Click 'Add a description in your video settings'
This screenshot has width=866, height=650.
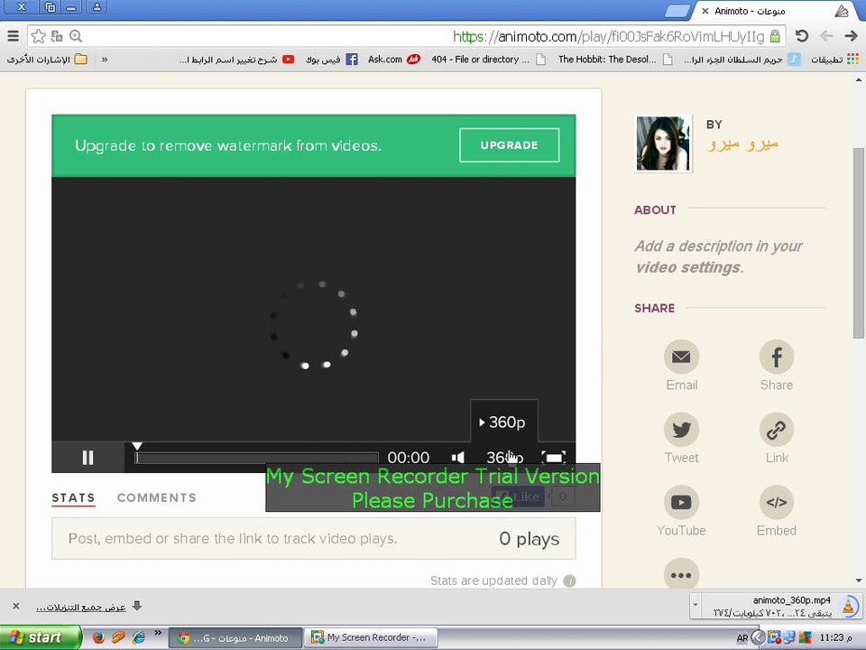click(x=718, y=256)
